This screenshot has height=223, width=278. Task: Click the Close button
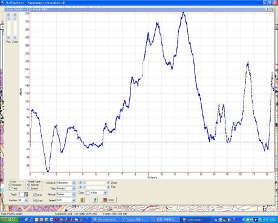(x=108, y=200)
